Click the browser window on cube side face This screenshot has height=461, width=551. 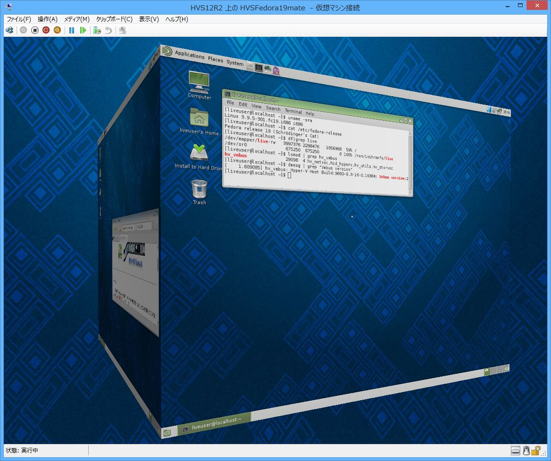point(135,273)
